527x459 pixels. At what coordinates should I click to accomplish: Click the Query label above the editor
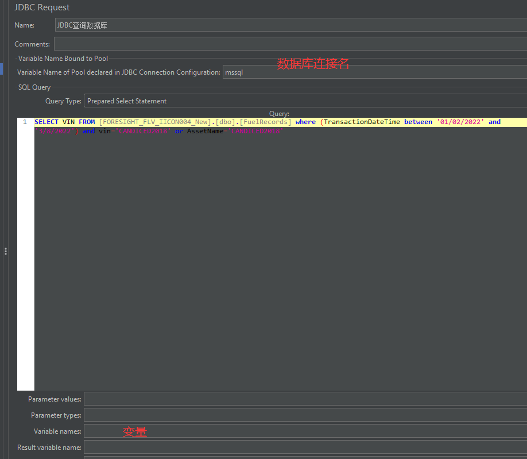279,113
